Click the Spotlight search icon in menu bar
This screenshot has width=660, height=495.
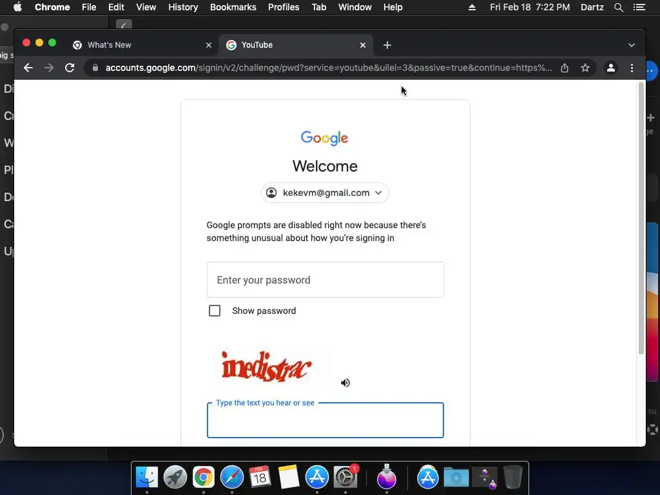(618, 7)
